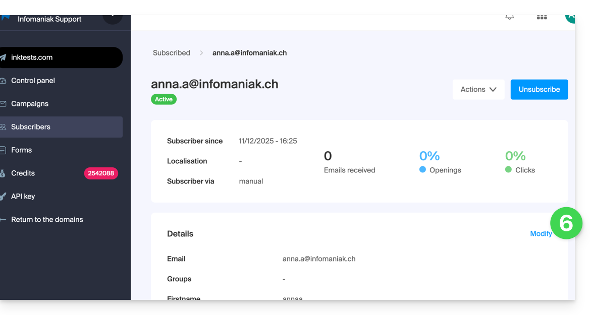Click the 0 Emails received stat
The height and width of the screenshot is (315, 590).
(349, 162)
